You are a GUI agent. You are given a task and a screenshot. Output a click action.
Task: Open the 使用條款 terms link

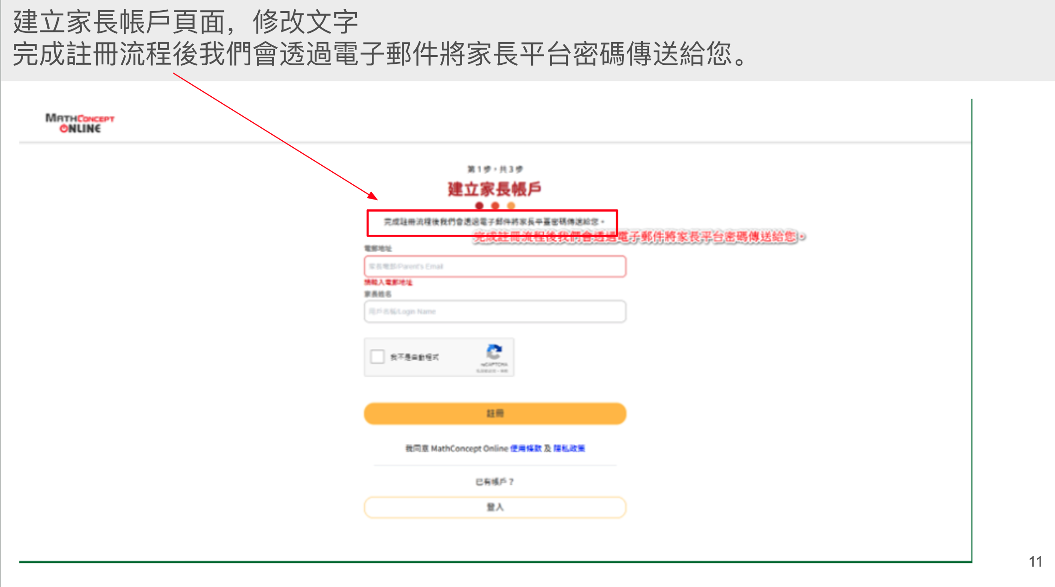pos(526,448)
